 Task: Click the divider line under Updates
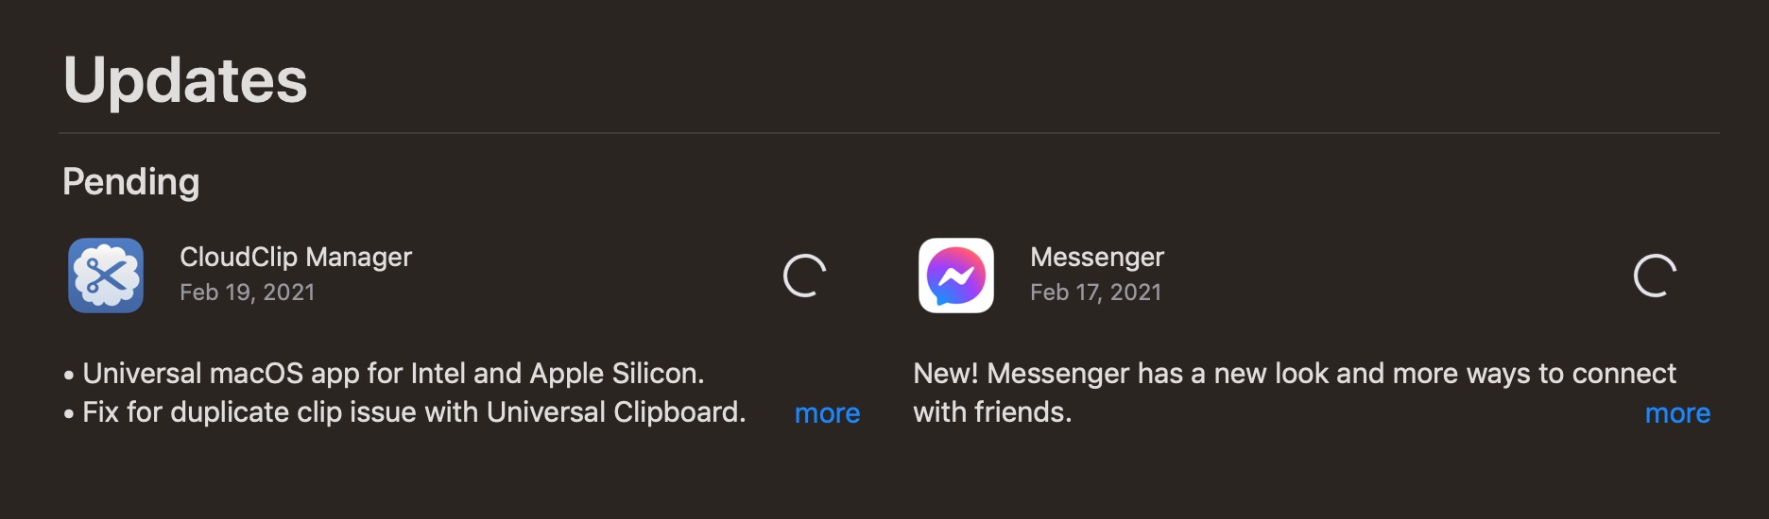pos(889,133)
